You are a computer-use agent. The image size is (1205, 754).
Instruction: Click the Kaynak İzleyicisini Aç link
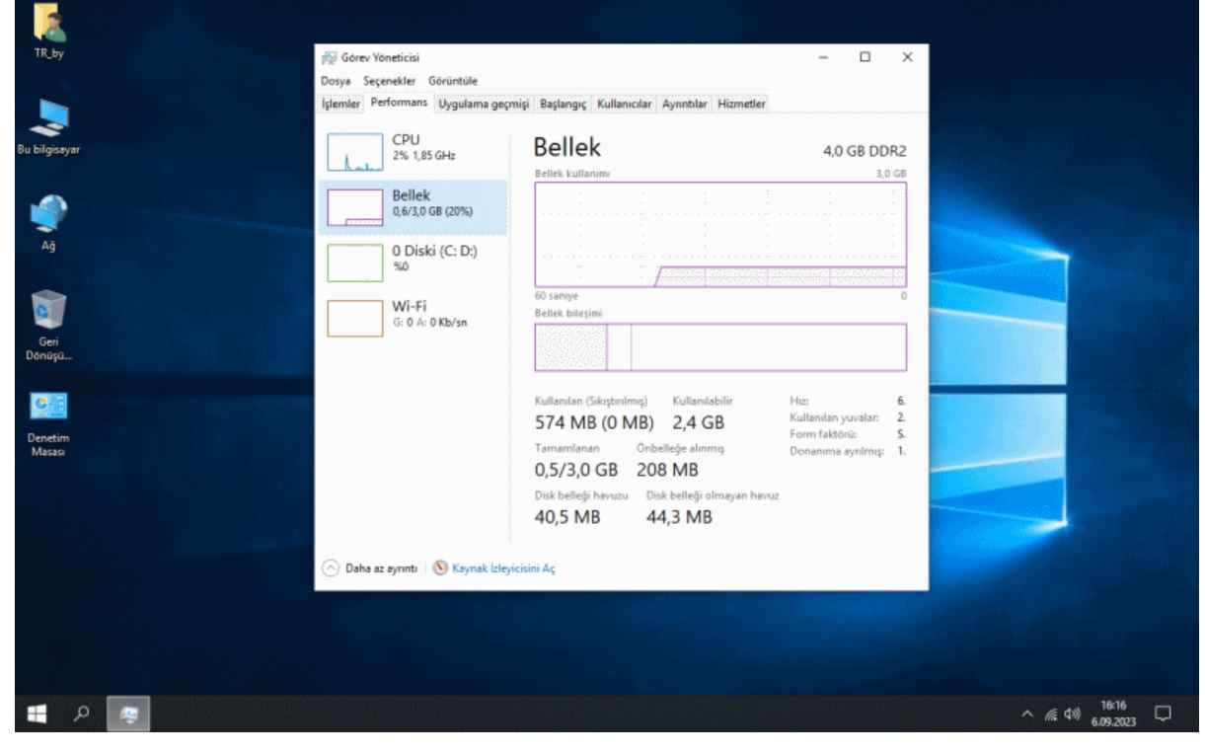coord(501,568)
